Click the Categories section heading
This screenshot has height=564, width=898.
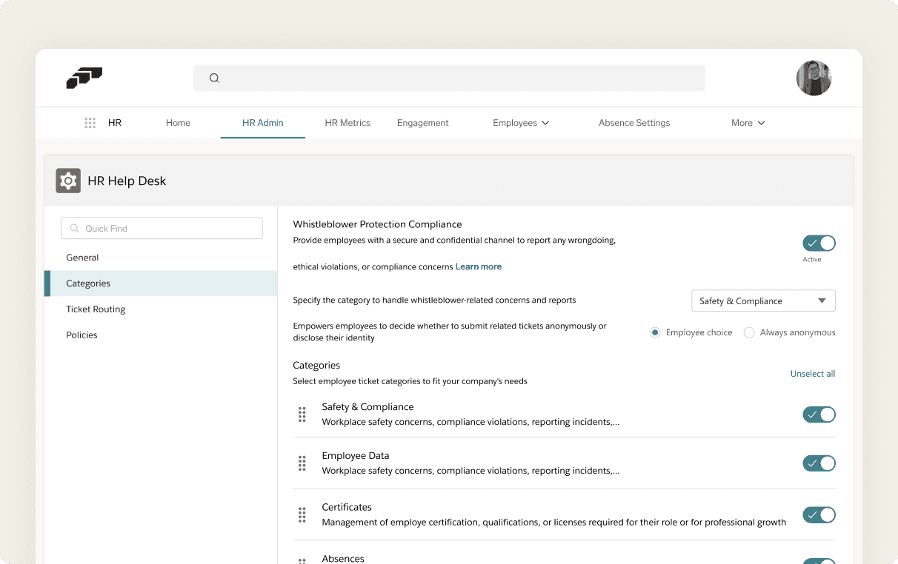[316, 366]
